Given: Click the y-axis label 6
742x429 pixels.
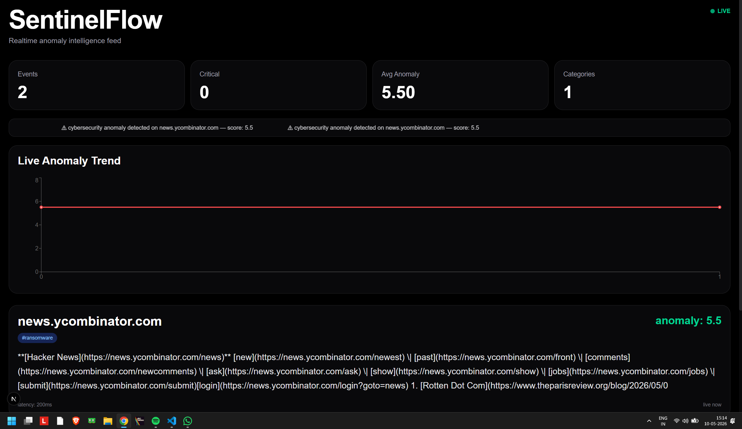Looking at the screenshot, I should (37, 201).
